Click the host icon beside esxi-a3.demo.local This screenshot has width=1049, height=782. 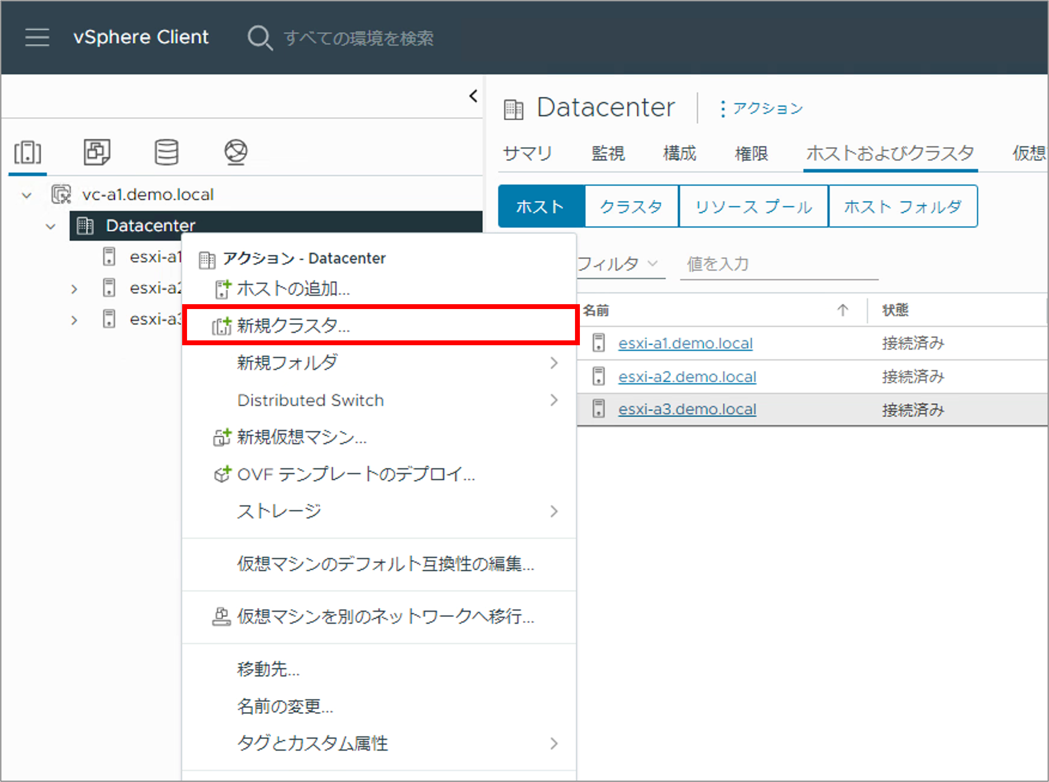pyautogui.click(x=599, y=409)
